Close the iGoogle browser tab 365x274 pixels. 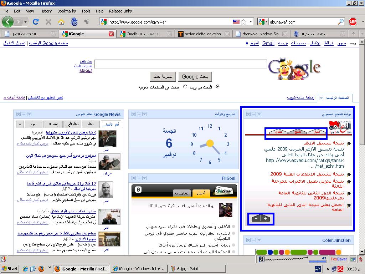point(111,34)
